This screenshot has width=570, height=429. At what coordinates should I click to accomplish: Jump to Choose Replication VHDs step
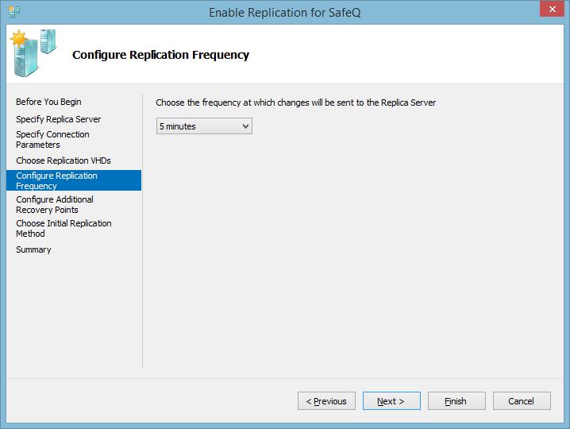click(64, 160)
